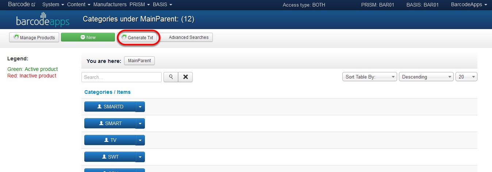This screenshot has width=492, height=172.
Task: Clear search with the X icon
Action: tap(185, 77)
